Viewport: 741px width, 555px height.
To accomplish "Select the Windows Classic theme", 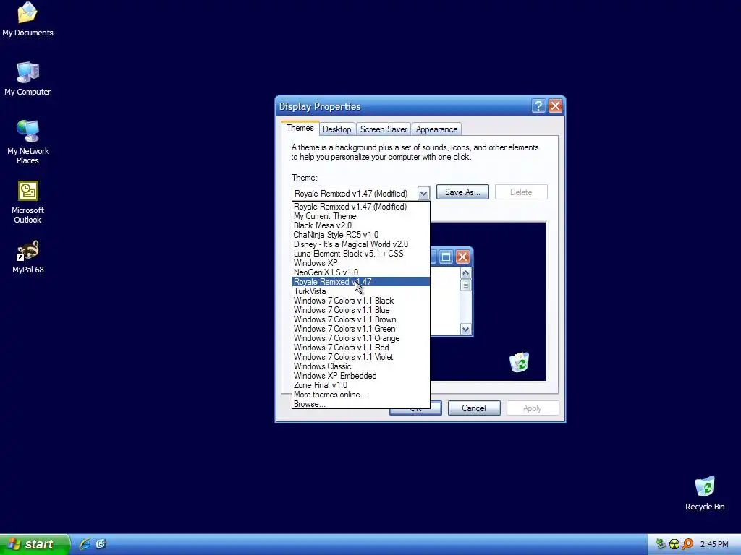I will pos(361,366).
